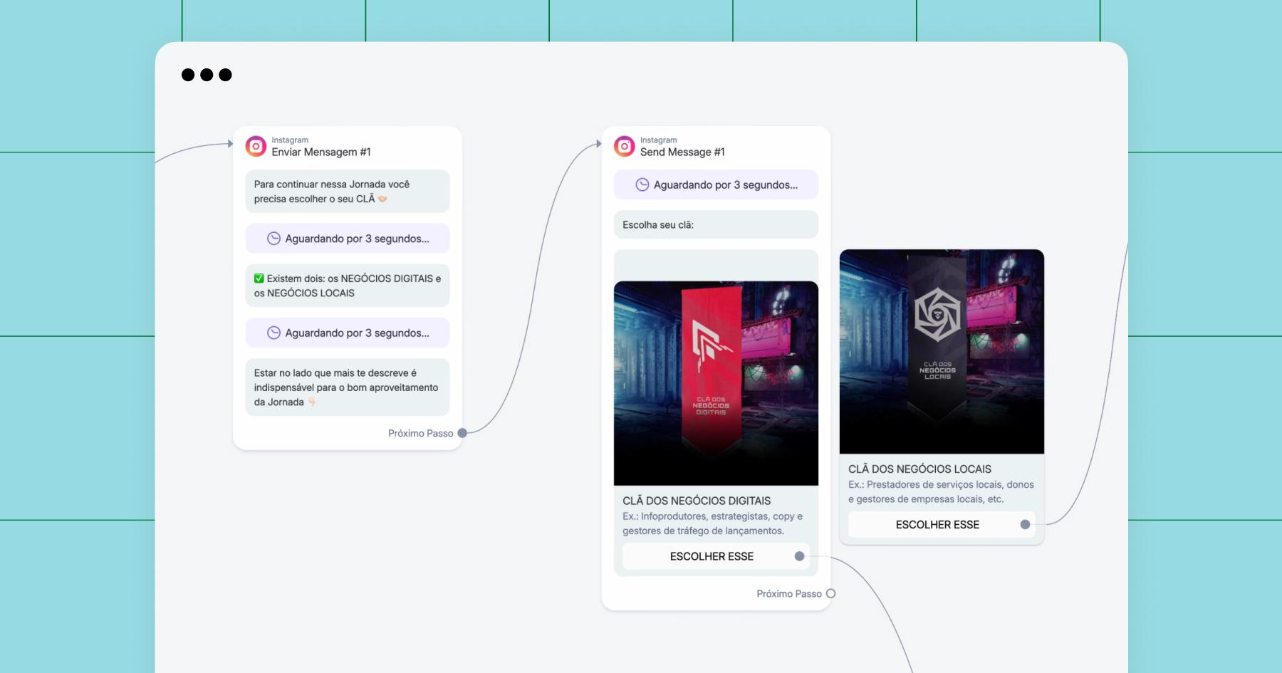Click the connector dot on the Digitais ESCOLHER ESSE button
This screenshot has height=673, width=1282.
coord(799,556)
